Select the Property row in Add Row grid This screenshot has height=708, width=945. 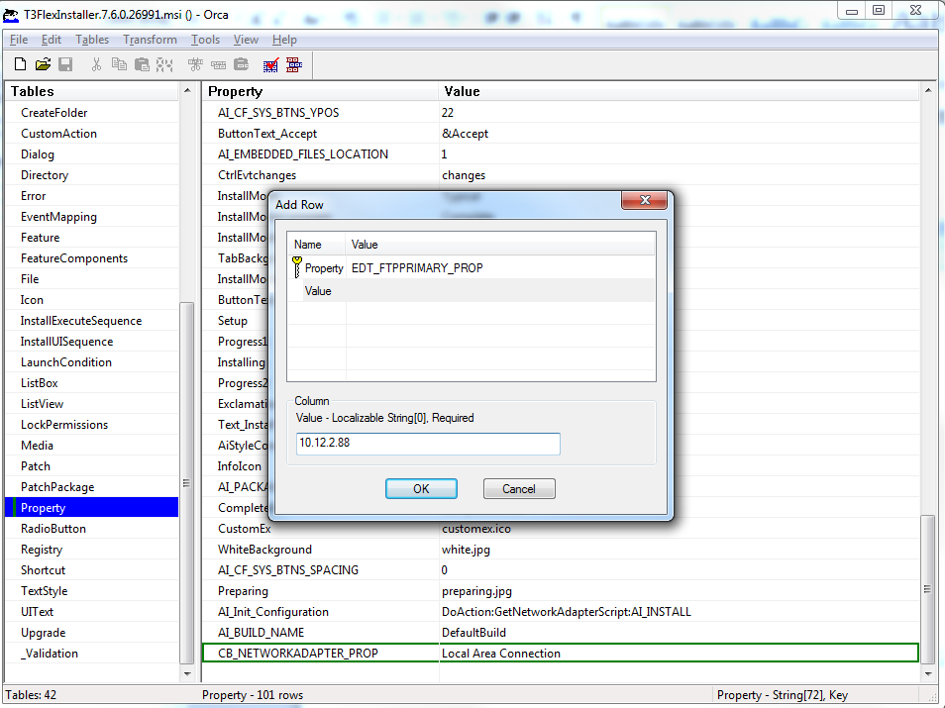tap(472, 267)
